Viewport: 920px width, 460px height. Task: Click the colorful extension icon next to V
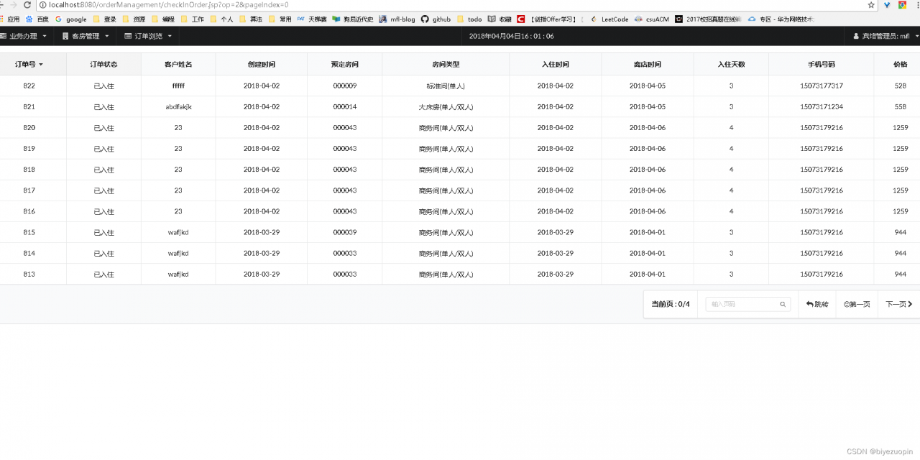902,5
